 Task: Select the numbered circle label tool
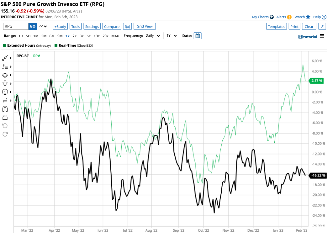(5, 92)
